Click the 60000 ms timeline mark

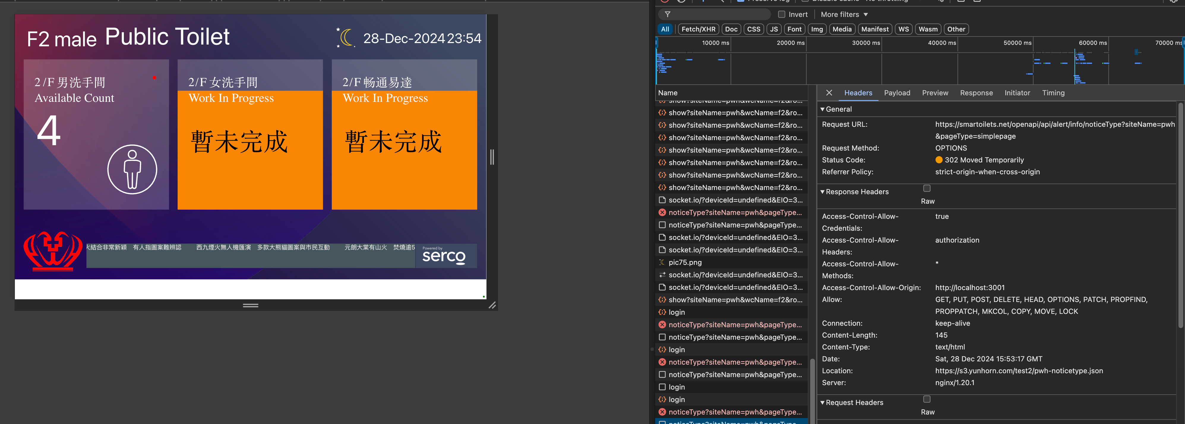pyautogui.click(x=1093, y=43)
